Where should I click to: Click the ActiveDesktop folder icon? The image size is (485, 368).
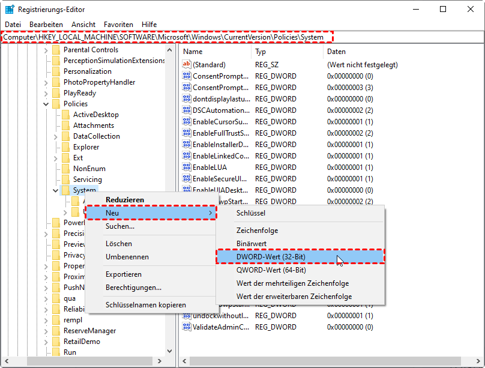click(x=65, y=115)
